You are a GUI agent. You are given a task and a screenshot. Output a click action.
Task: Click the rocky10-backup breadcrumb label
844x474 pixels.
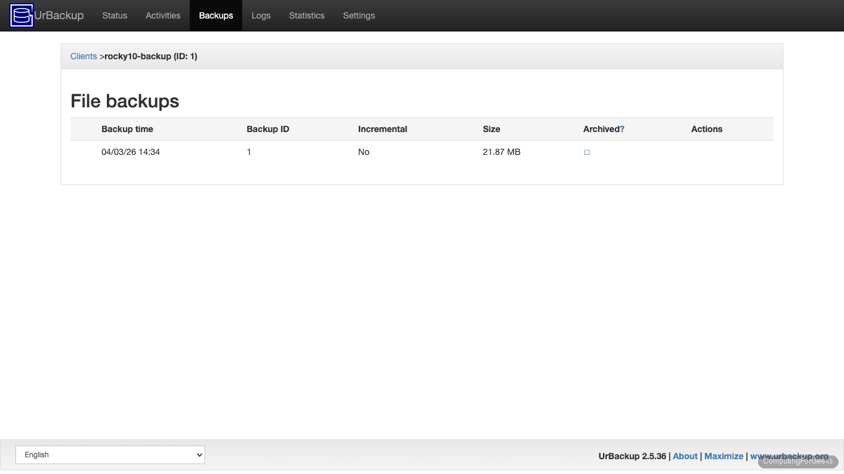(x=150, y=56)
